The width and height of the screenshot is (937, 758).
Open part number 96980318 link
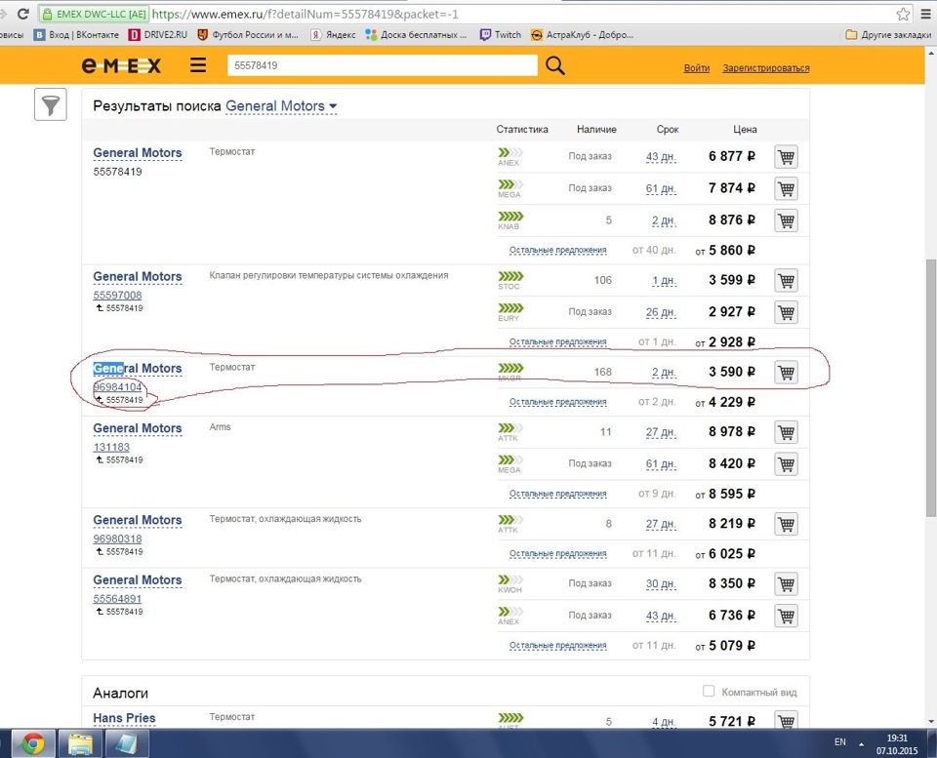tap(117, 539)
